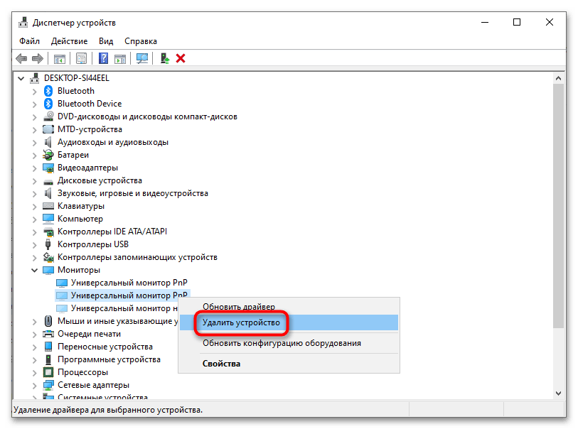This screenshot has height=429, width=578.
Task: Click the Back arrow toolbar icon
Action: [x=22, y=58]
